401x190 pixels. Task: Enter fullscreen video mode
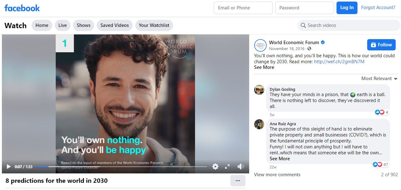227,167
